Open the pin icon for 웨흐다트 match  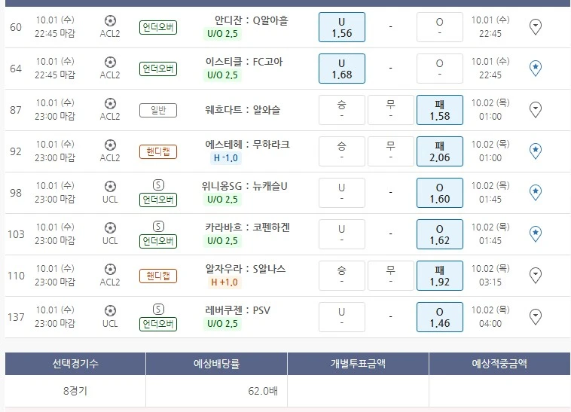click(x=536, y=110)
